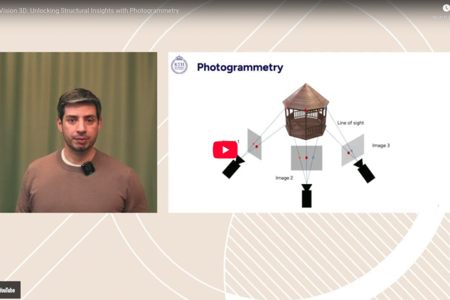450x300 pixels.
Task: Click the YouTube logo button at bottom-left
Action: [8, 290]
